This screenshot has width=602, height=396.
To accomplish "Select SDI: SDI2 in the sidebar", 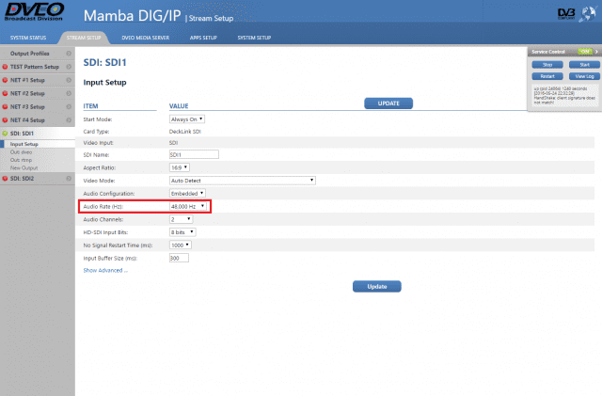I will tap(22, 179).
